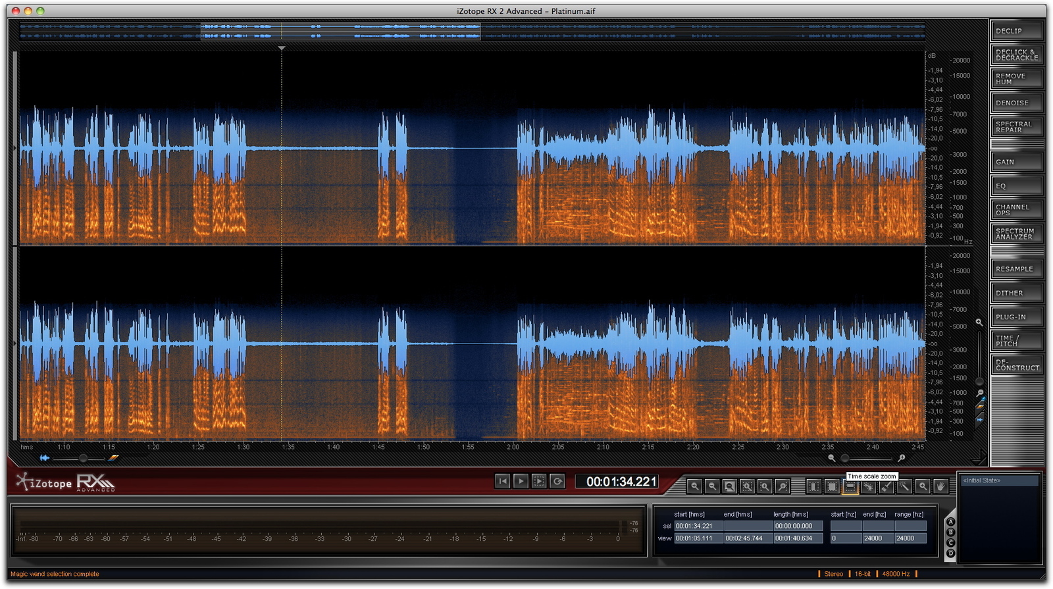Click the 2:00 mark on the time ruler
Viewport: 1053px width, 589px height.
pos(513,447)
